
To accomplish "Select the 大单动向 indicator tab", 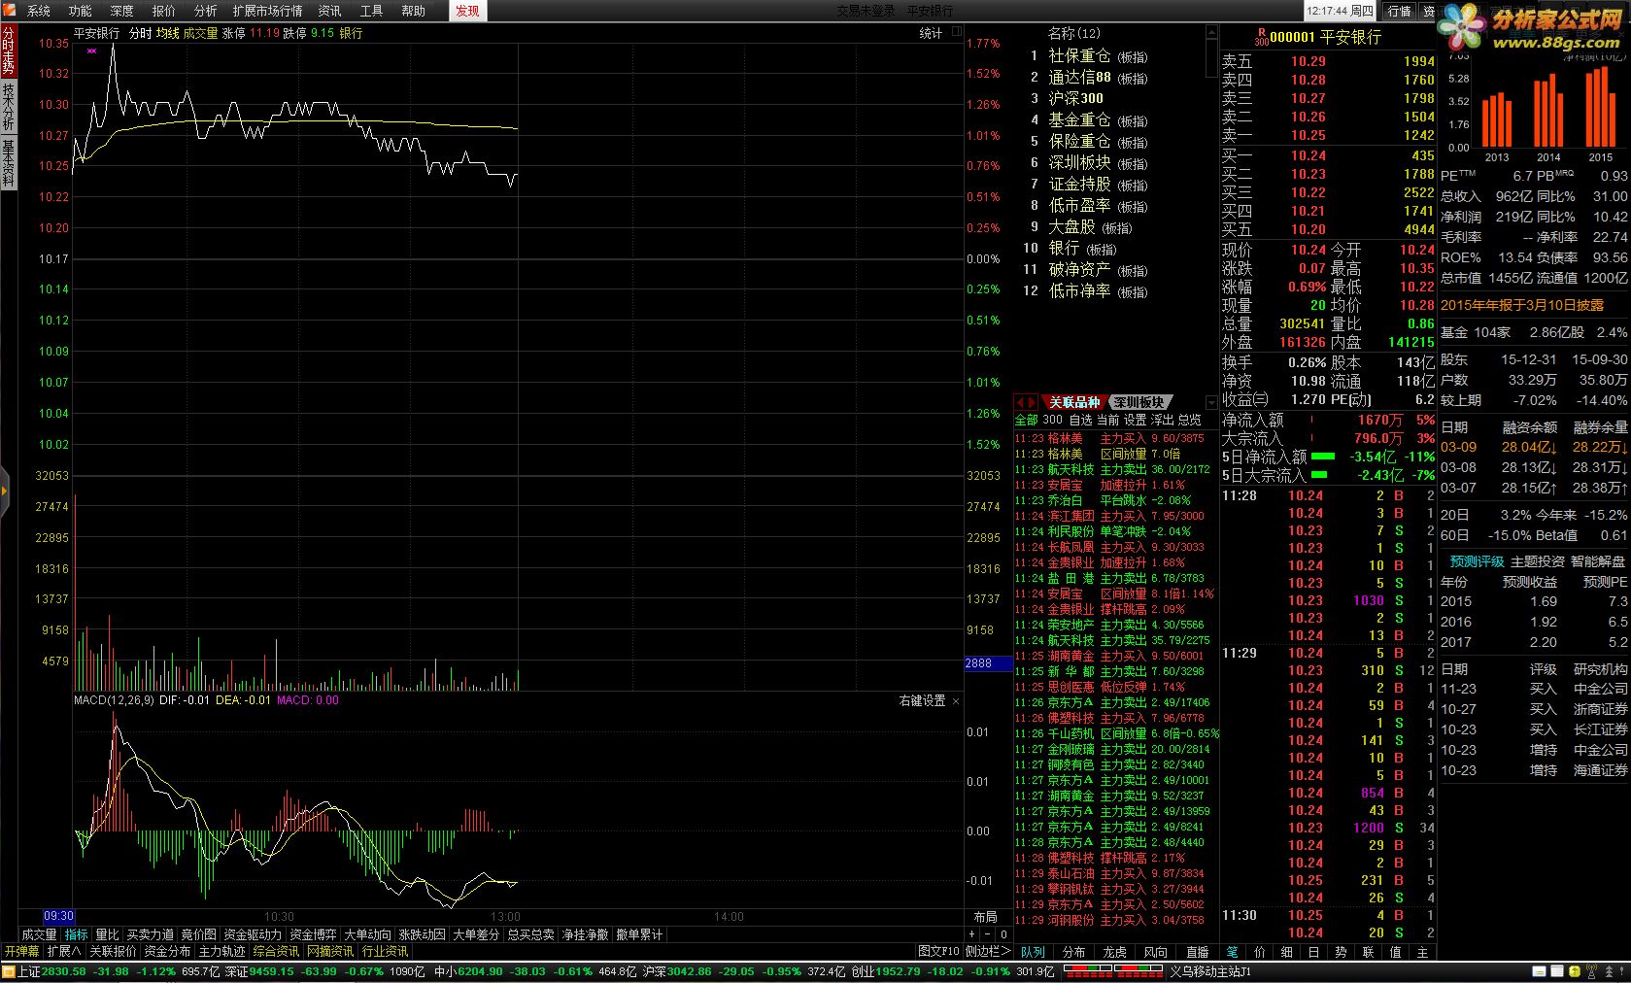I will [367, 934].
